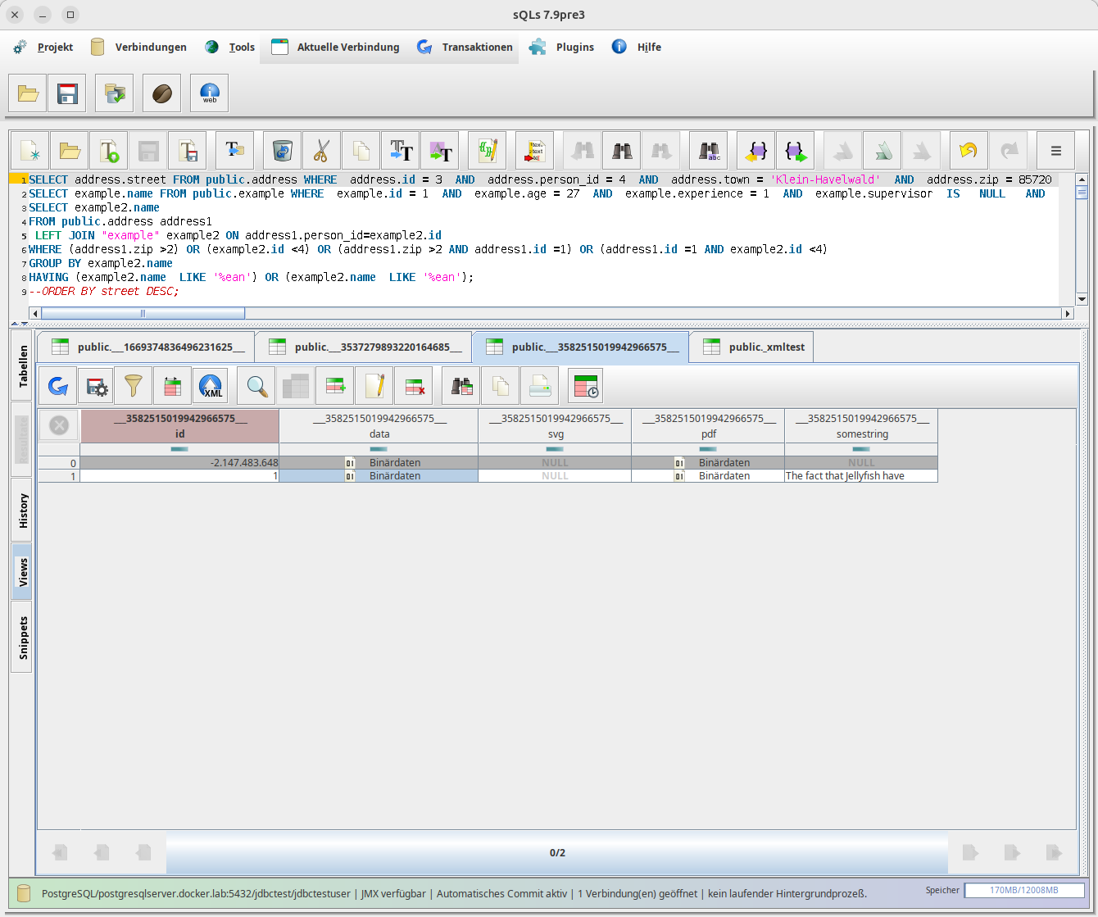Click the floppy disk with gear icon
Screen dimensions: 1098x917
97,386
